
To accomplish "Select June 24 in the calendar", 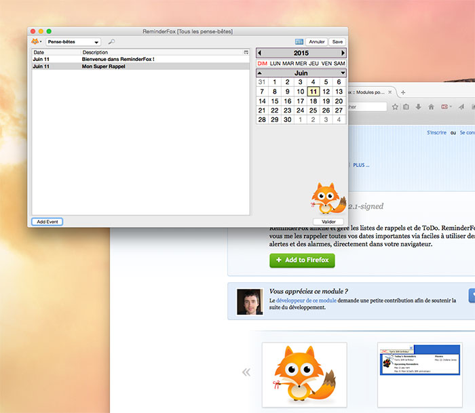I will [x=300, y=111].
